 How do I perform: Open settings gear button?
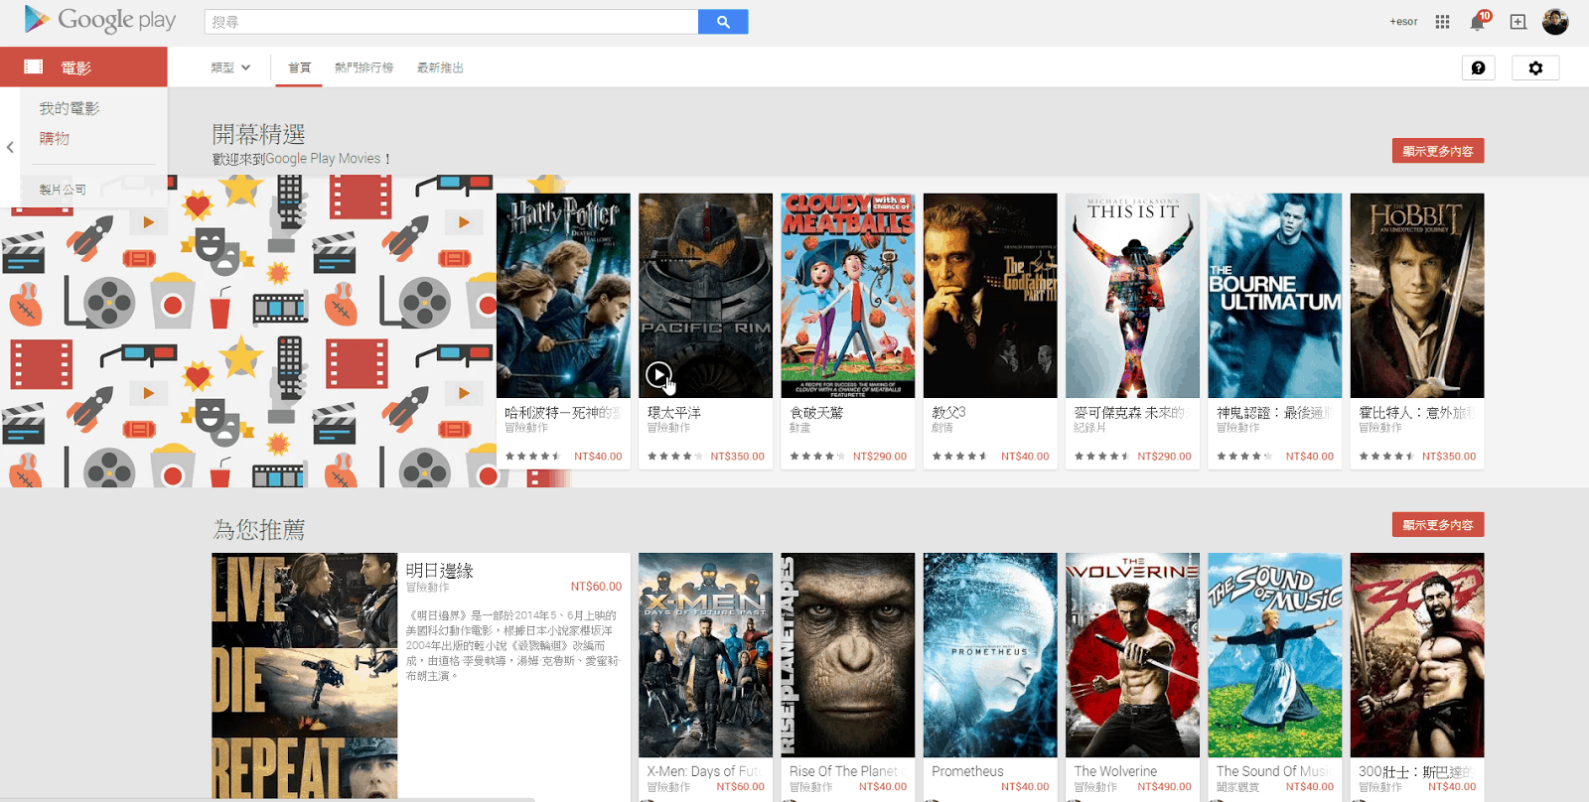tap(1535, 67)
